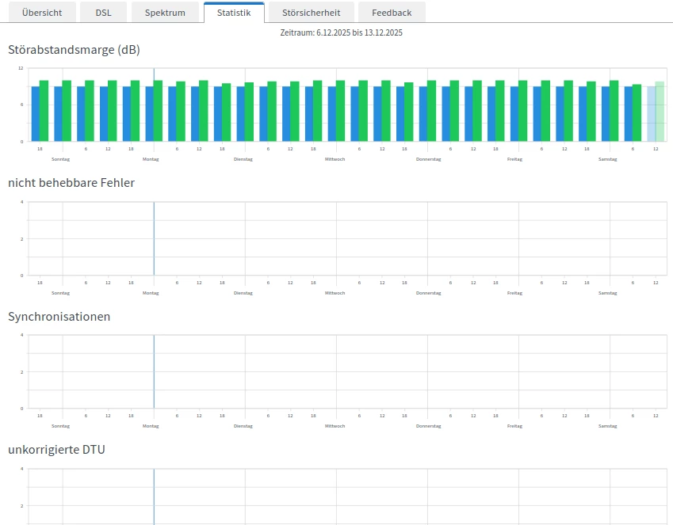Click the Donnerstag label under Störabstandsmarge chart
The image size is (673, 525).
[428, 159]
